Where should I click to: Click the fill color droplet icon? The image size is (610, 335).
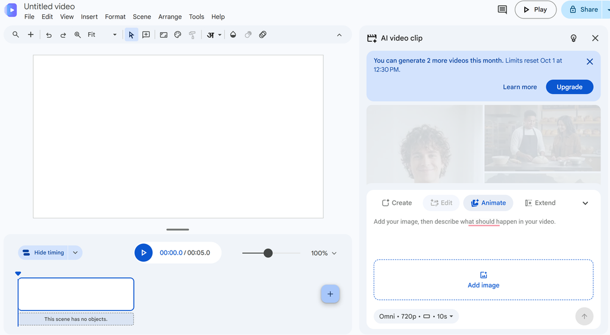click(x=233, y=35)
